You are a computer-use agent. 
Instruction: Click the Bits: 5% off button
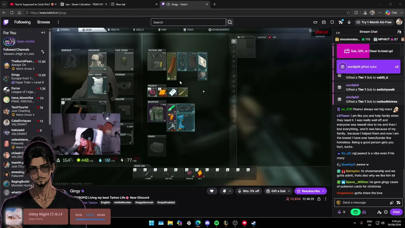[x=248, y=191]
